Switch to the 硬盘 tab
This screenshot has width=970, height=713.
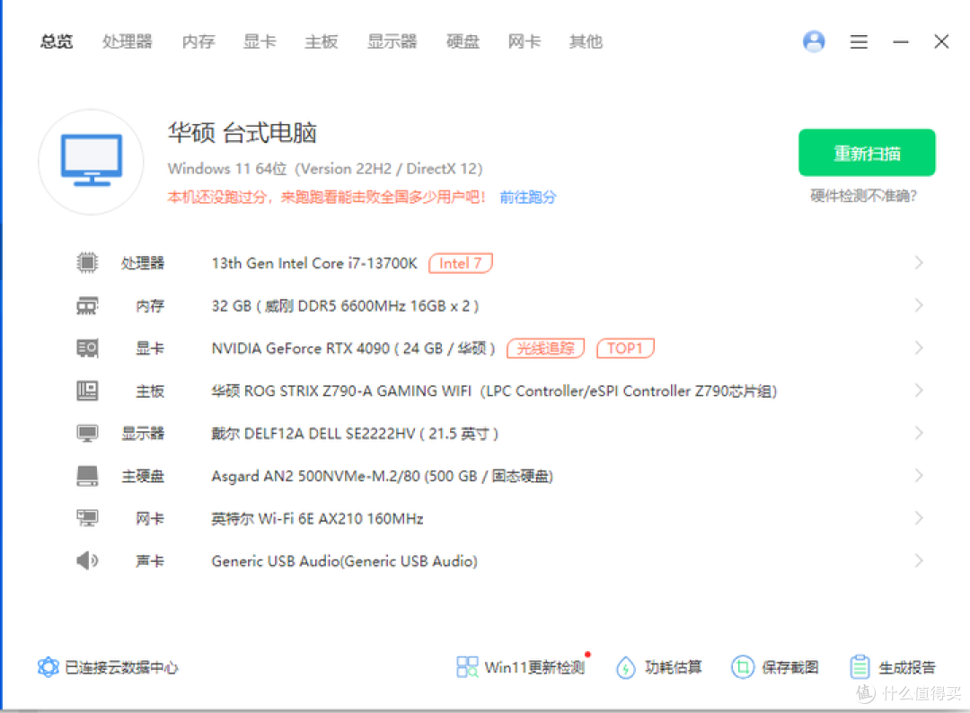point(463,41)
